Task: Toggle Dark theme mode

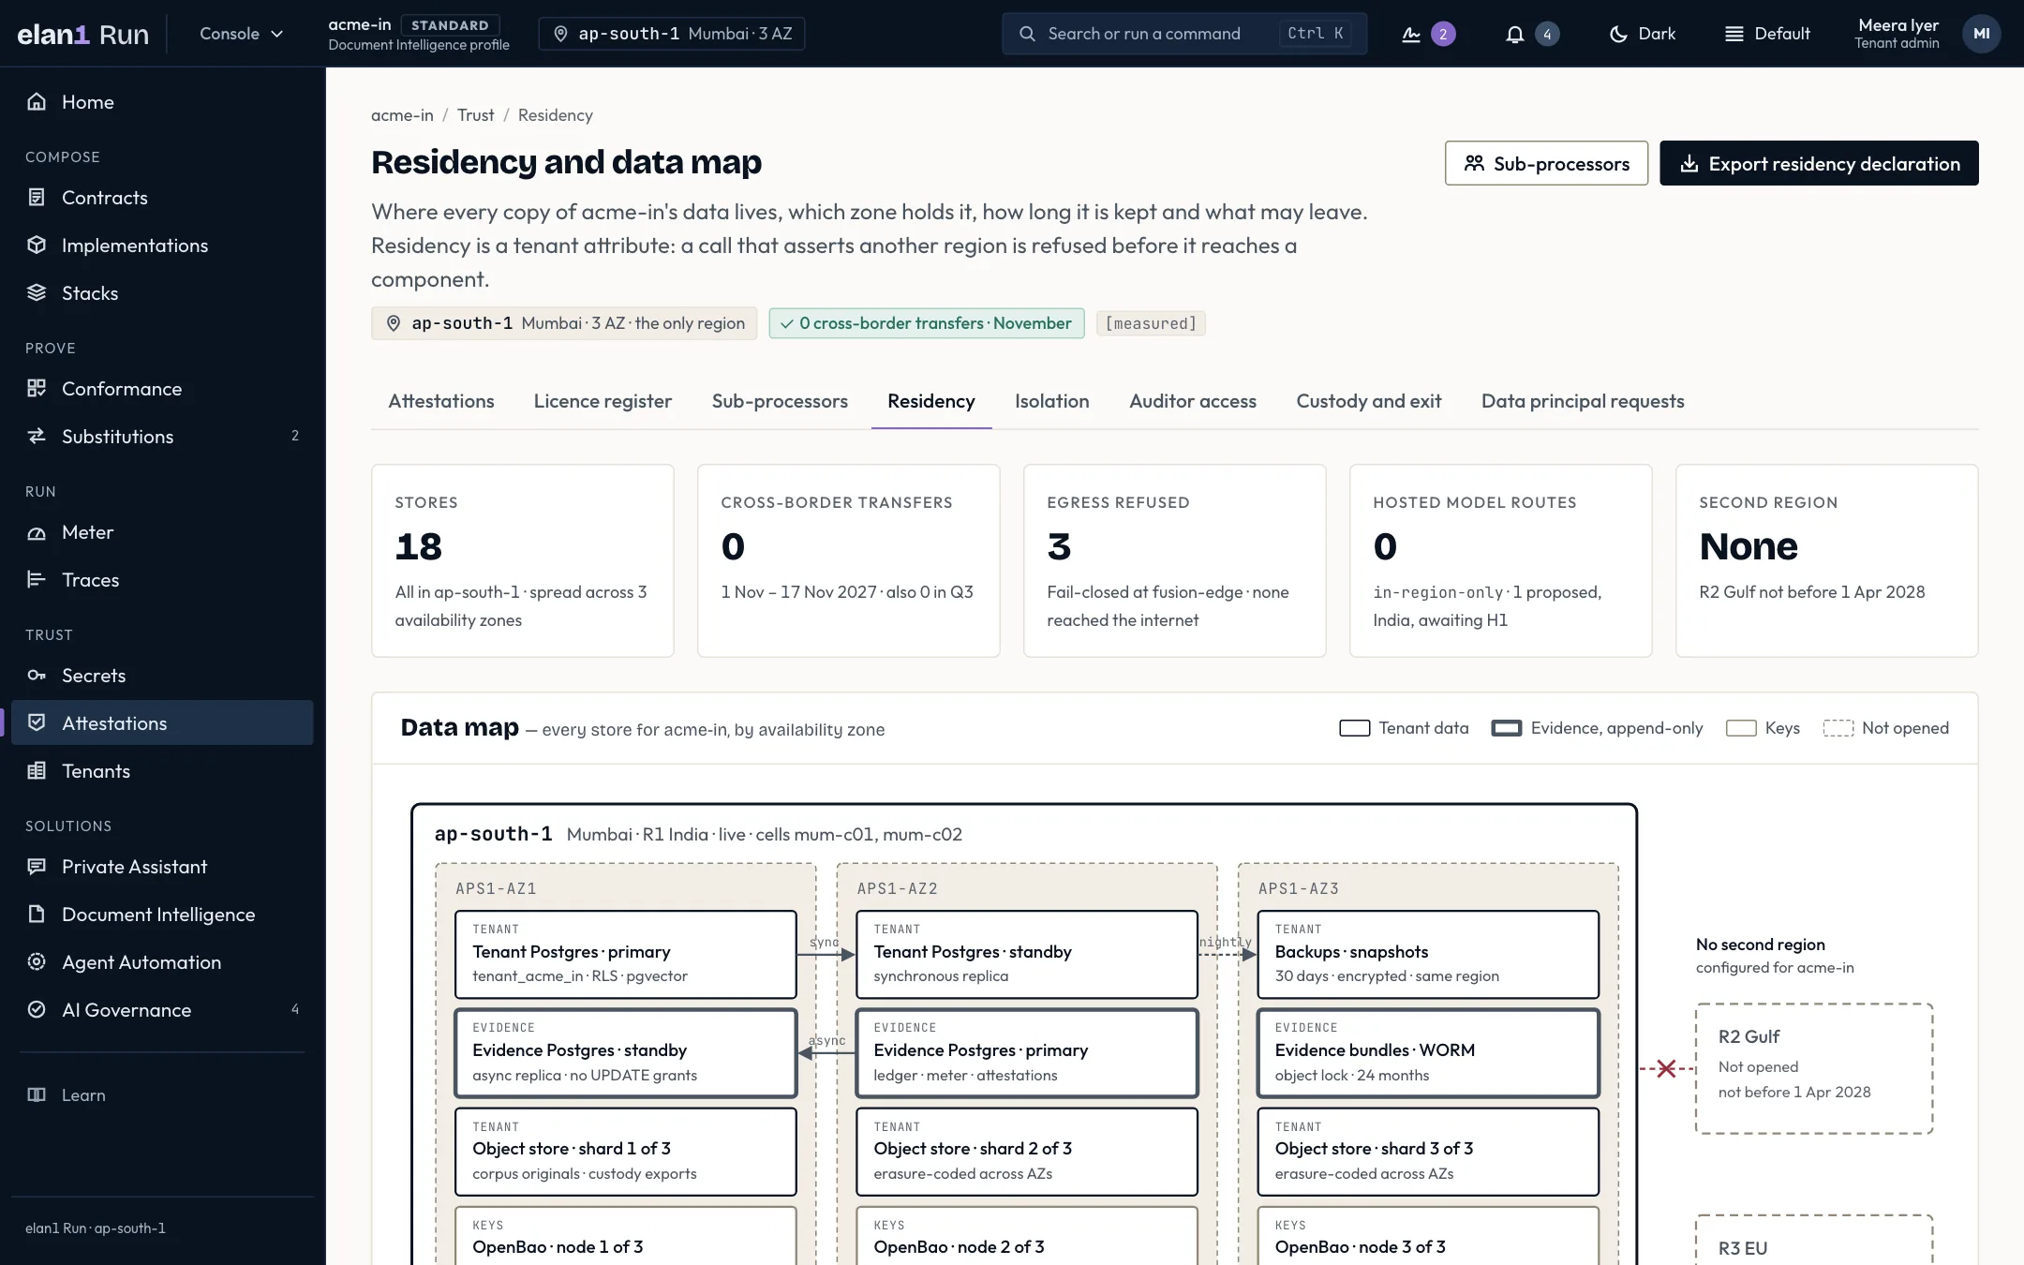Action: (1643, 34)
